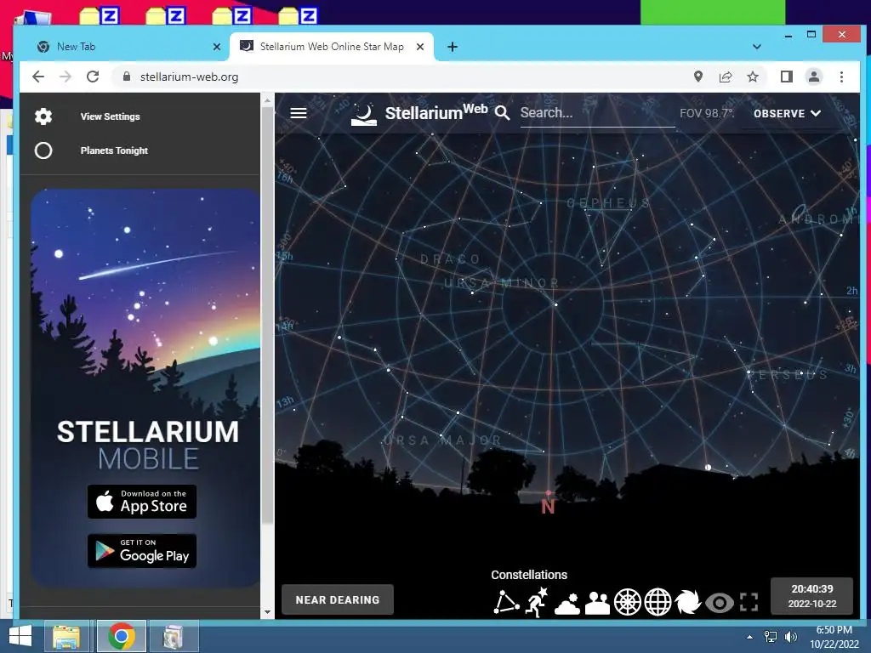Bookmark this page with star icon
871x653 pixels.
(x=753, y=77)
